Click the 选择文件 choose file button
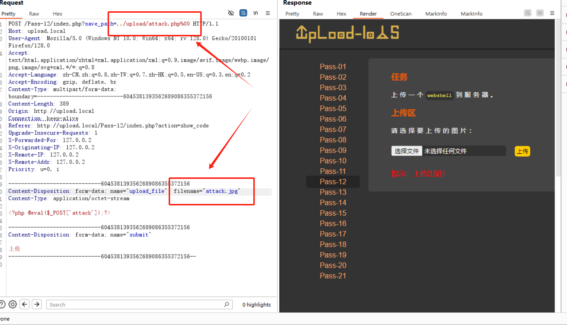The image size is (567, 325). click(x=406, y=151)
